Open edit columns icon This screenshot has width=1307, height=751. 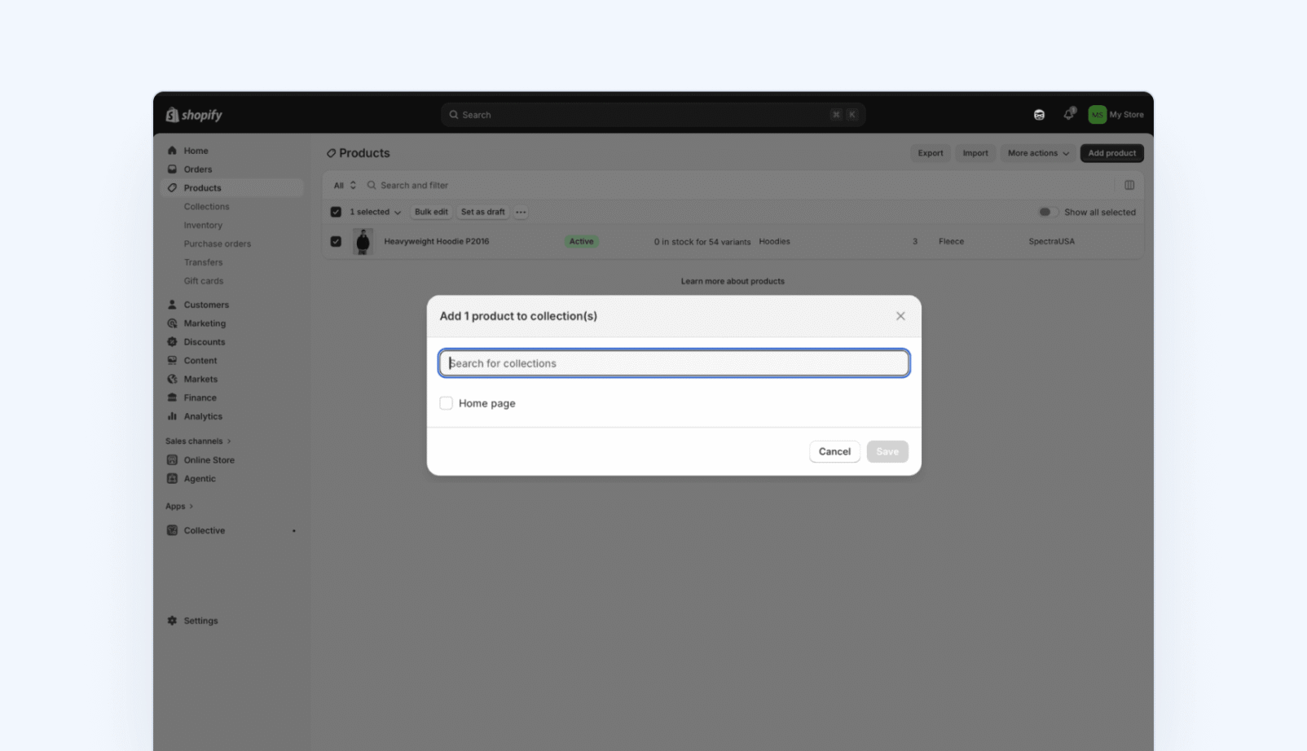point(1129,186)
